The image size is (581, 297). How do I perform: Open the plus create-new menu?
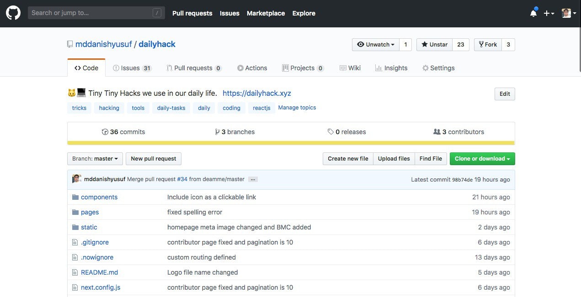point(549,13)
